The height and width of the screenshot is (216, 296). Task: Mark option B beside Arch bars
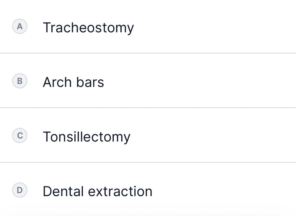click(20, 81)
